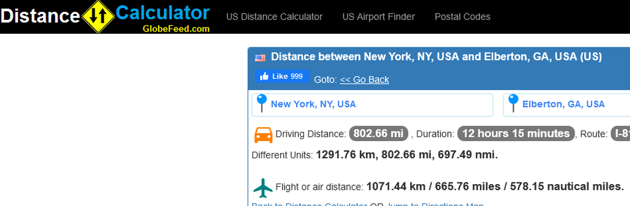The width and height of the screenshot is (630, 206).
Task: Click the Elberton, GA, USA link
Action: (563, 104)
